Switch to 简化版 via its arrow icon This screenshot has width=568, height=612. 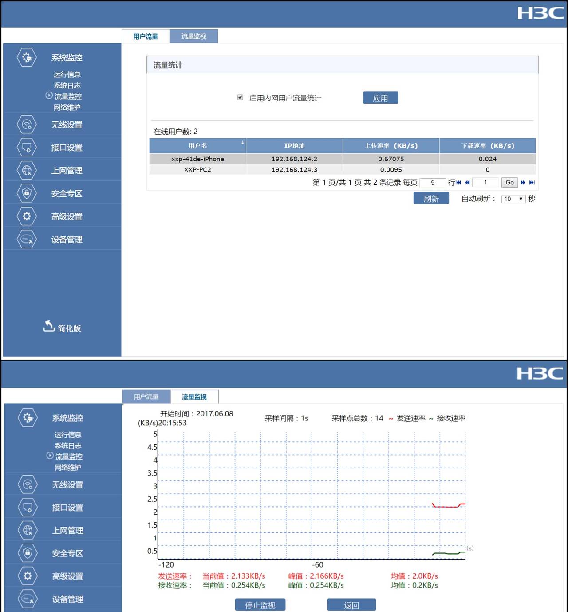click(49, 327)
